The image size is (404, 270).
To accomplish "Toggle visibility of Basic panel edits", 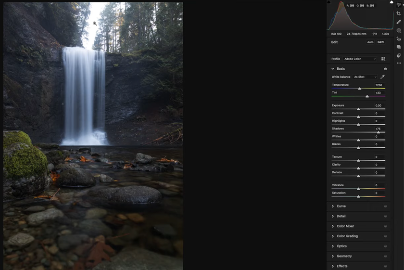I will 385,69.
